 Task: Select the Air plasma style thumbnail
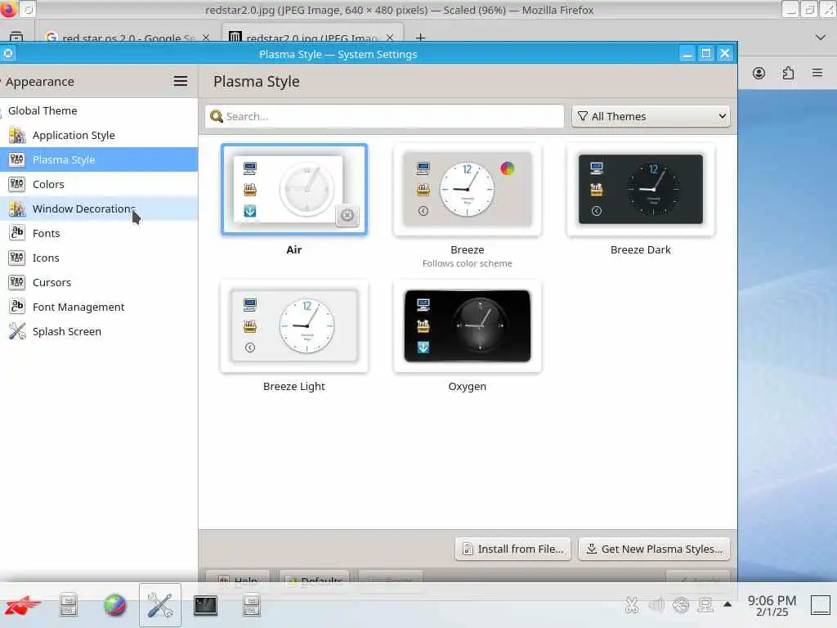(x=294, y=189)
